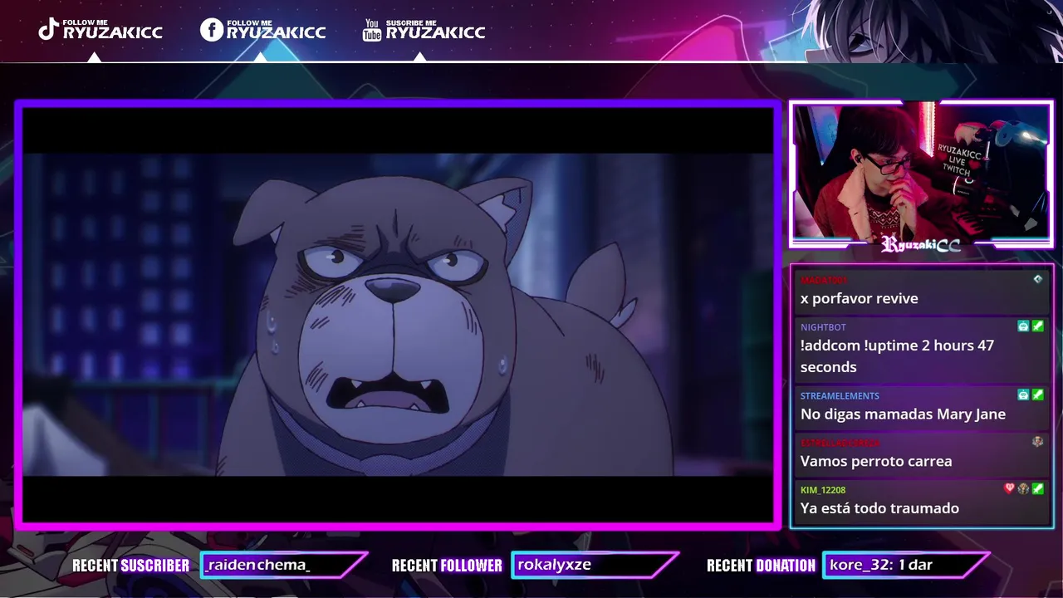This screenshot has width=1063, height=598.
Task: Select the red username above 'Vamos perroto carrea'
Action: (840, 443)
